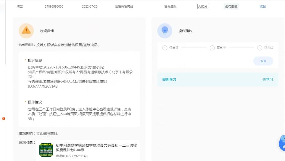Click the blue lightbulb icon beside 操作建议

click(165, 31)
